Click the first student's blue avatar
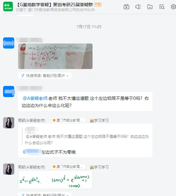176x196 pixels. (x=9, y=43)
